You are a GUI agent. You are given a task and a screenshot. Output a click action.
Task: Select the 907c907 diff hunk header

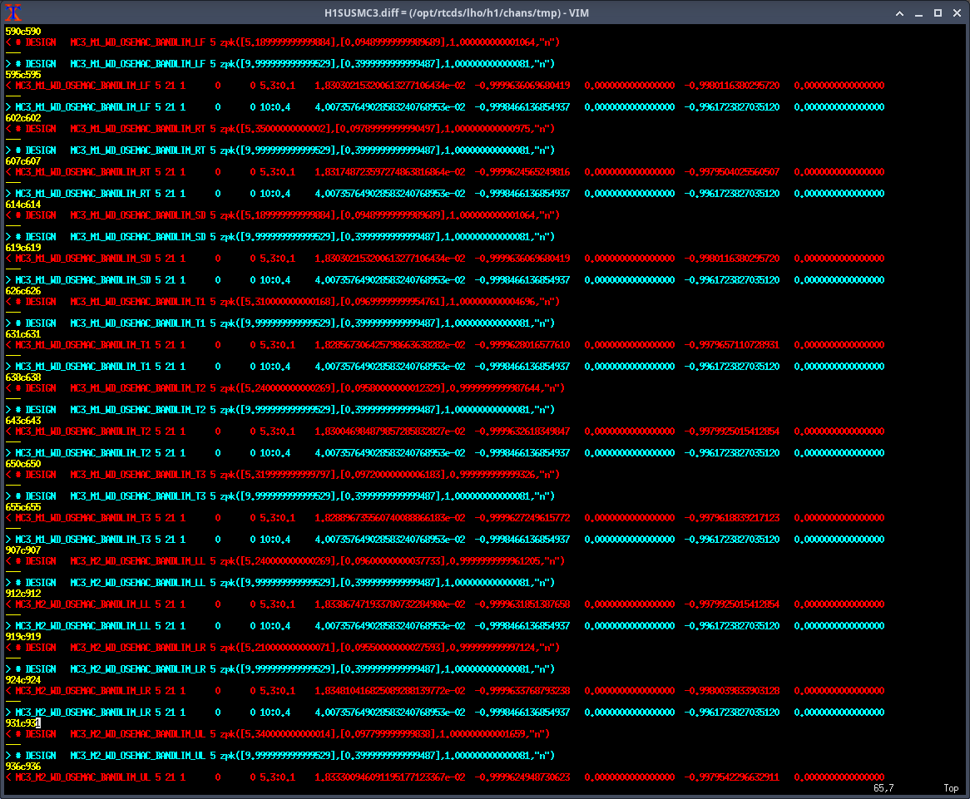[x=23, y=550]
